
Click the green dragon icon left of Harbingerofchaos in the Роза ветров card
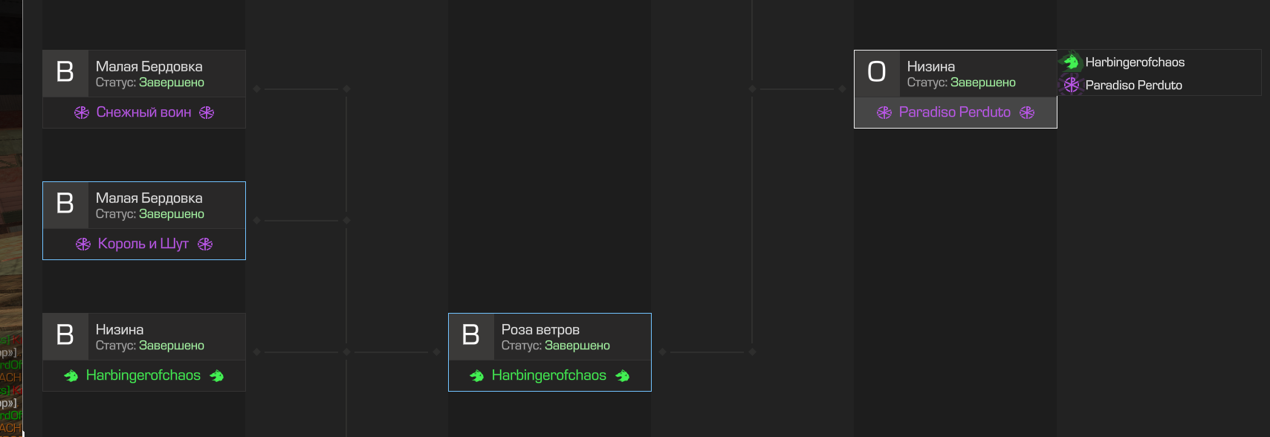click(x=477, y=376)
